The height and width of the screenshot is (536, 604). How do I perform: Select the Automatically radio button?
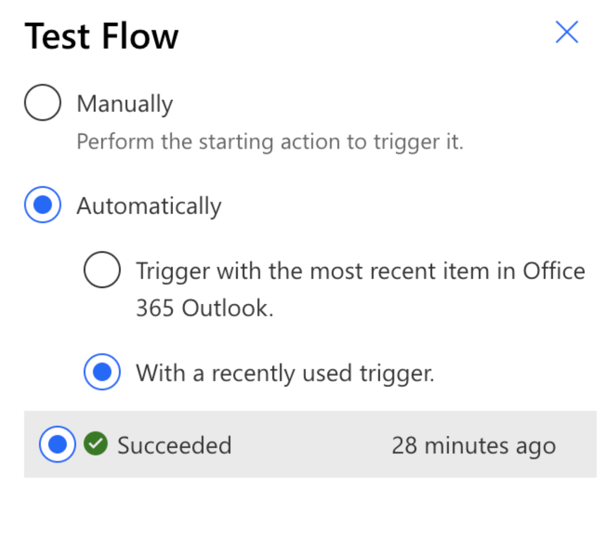click(43, 205)
